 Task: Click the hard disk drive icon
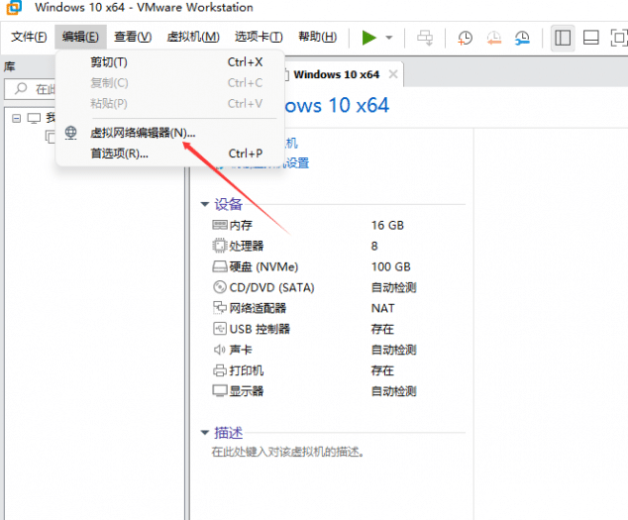click(220, 266)
